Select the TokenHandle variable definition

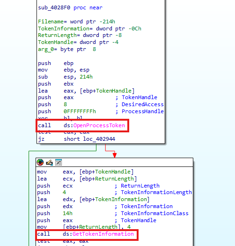(x=78, y=42)
